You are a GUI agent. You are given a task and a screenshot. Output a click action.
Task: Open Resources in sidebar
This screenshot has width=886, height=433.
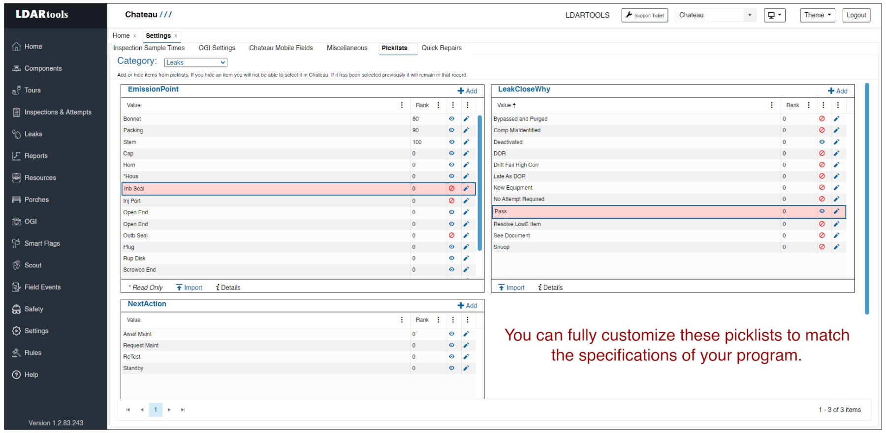(x=34, y=178)
